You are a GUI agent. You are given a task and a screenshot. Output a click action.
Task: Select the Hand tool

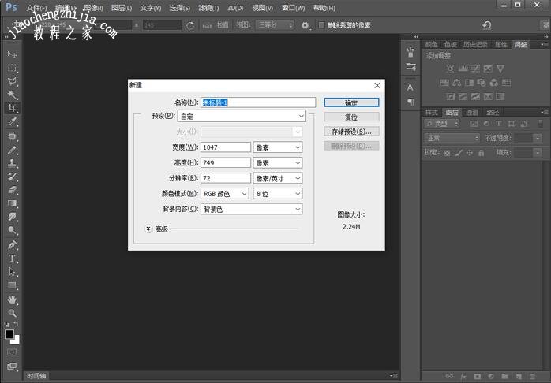(12, 299)
